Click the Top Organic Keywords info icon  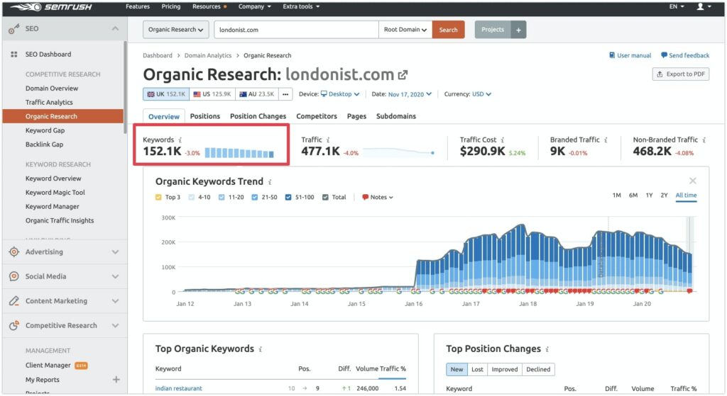click(261, 349)
